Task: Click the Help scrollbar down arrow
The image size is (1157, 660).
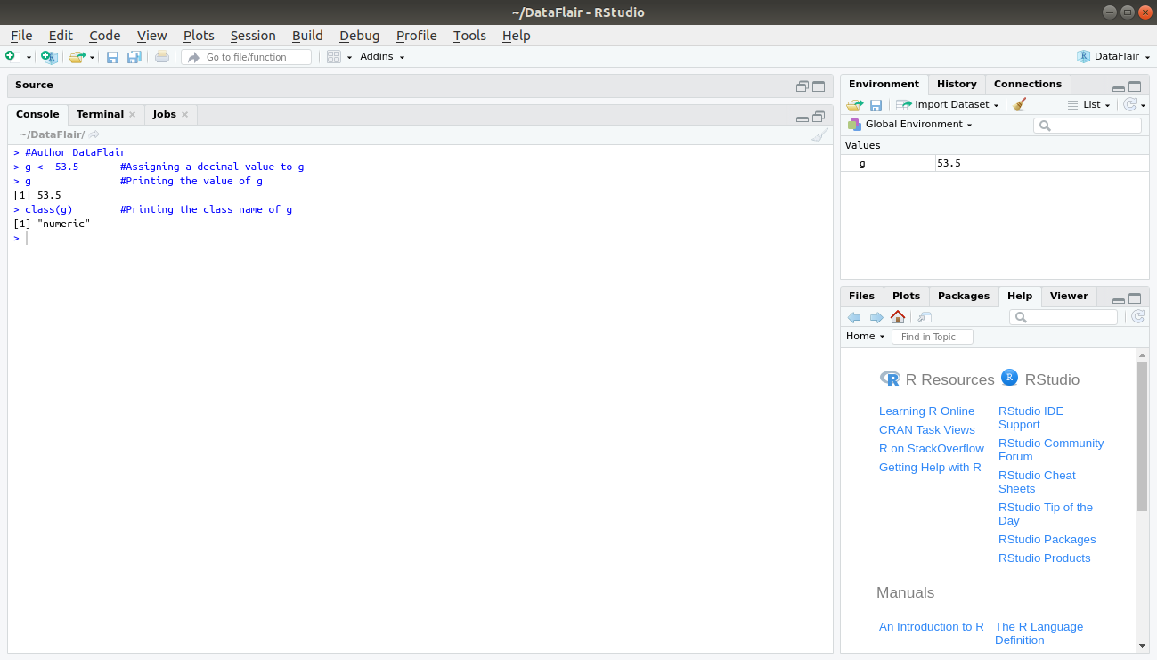Action: pos(1142,646)
